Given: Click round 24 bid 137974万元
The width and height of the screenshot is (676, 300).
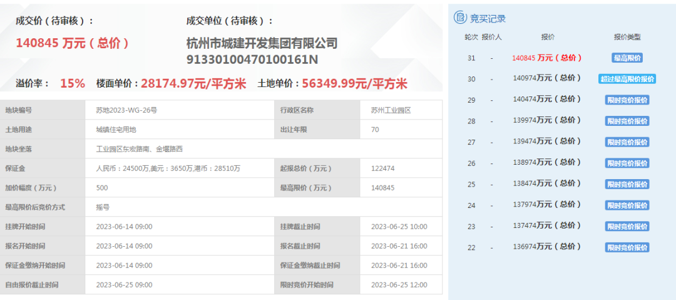Looking at the screenshot, I should point(546,204).
